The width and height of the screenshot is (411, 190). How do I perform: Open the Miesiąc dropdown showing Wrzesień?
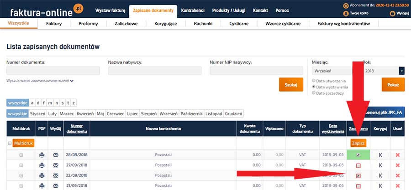[332, 71]
